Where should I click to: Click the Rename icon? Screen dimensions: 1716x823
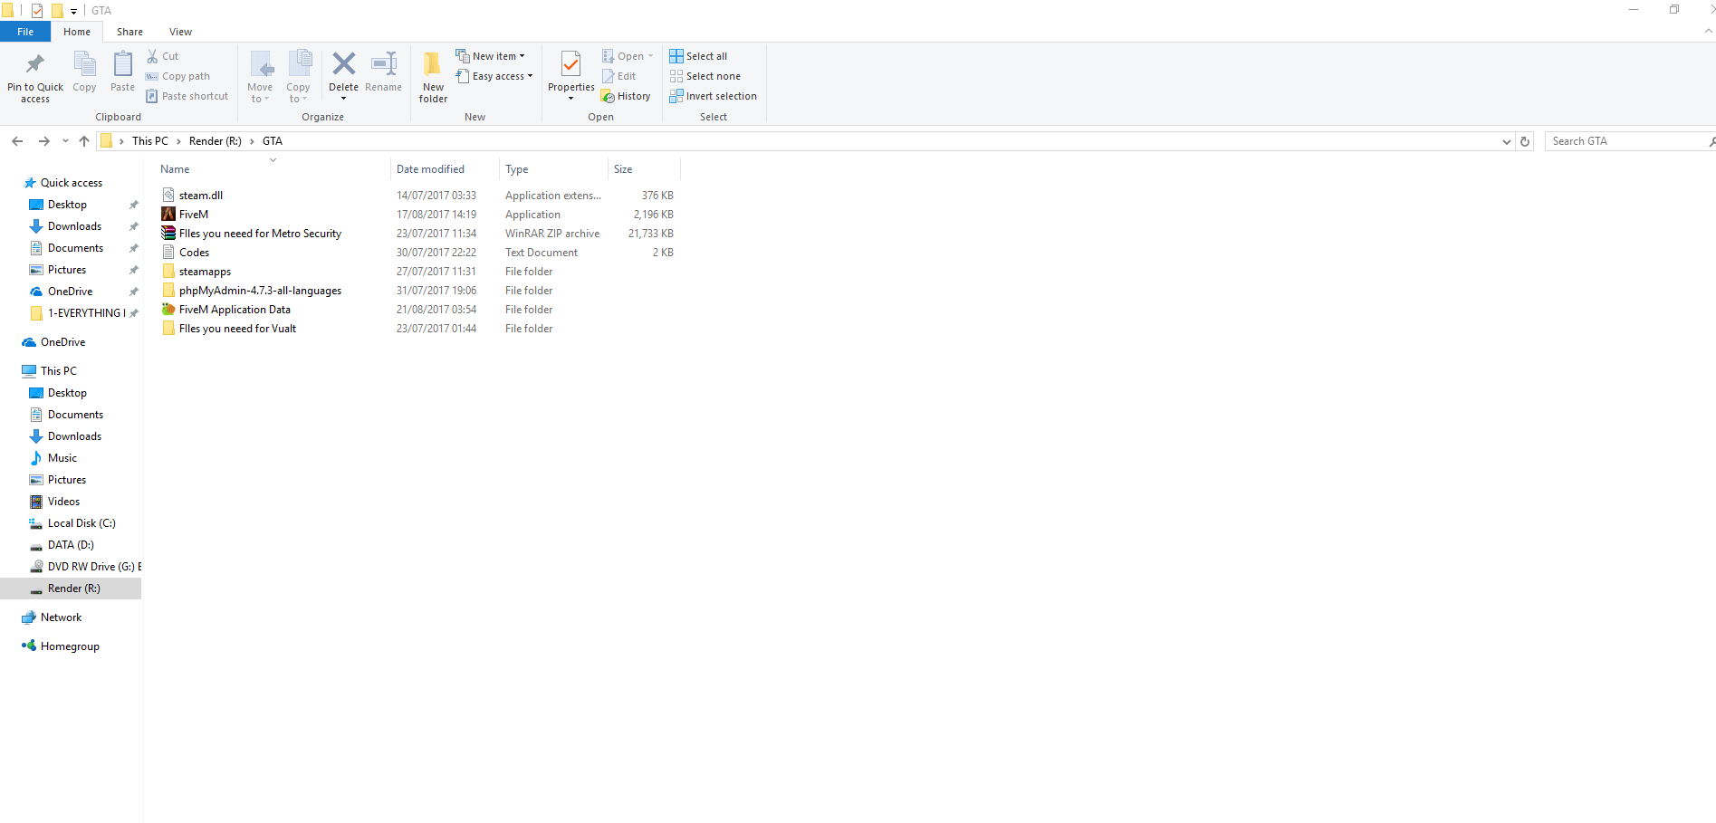click(x=384, y=63)
